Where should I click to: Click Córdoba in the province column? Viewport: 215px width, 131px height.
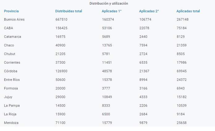pyautogui.click(x=10, y=71)
